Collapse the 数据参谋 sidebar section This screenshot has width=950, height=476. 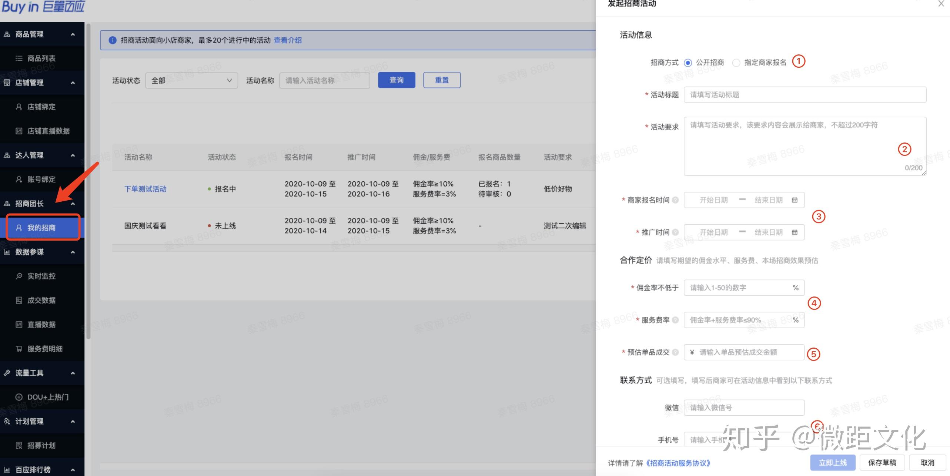pyautogui.click(x=73, y=252)
